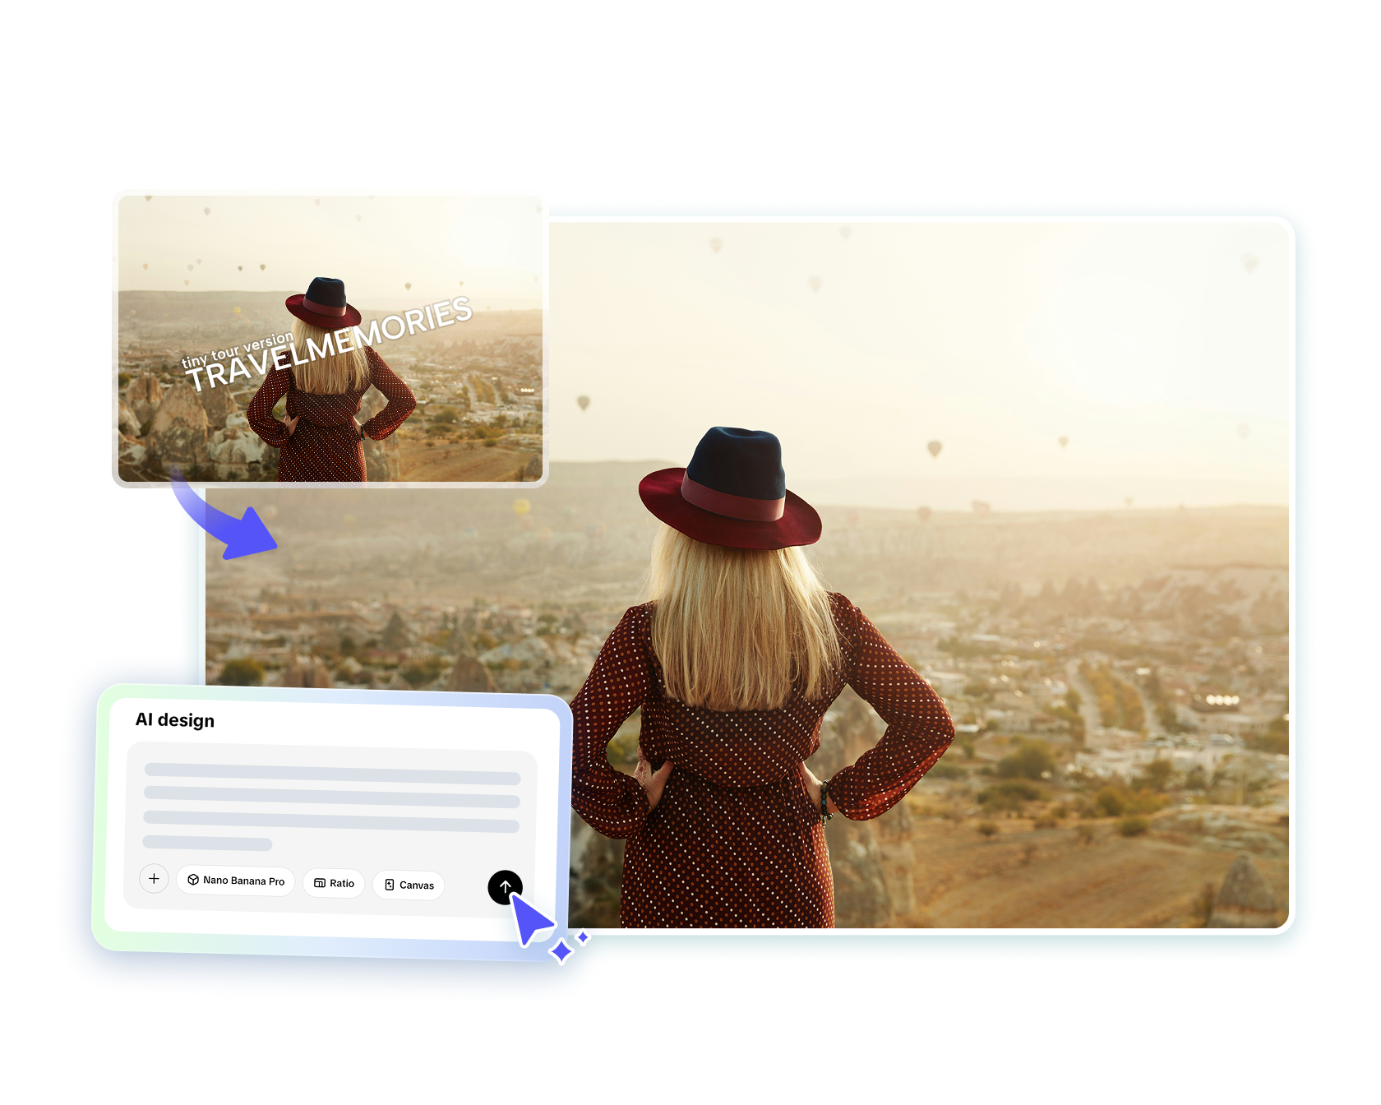Select the cube icon on Nano Banana Pro chip
The image size is (1381, 1105).
194,880
